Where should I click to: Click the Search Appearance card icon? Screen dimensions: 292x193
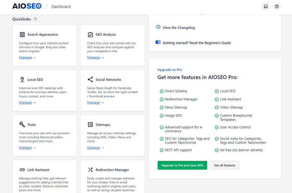coord(22,34)
